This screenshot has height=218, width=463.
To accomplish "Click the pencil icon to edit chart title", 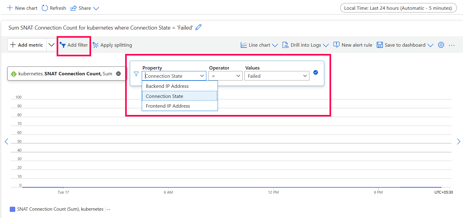I will pos(198,27).
